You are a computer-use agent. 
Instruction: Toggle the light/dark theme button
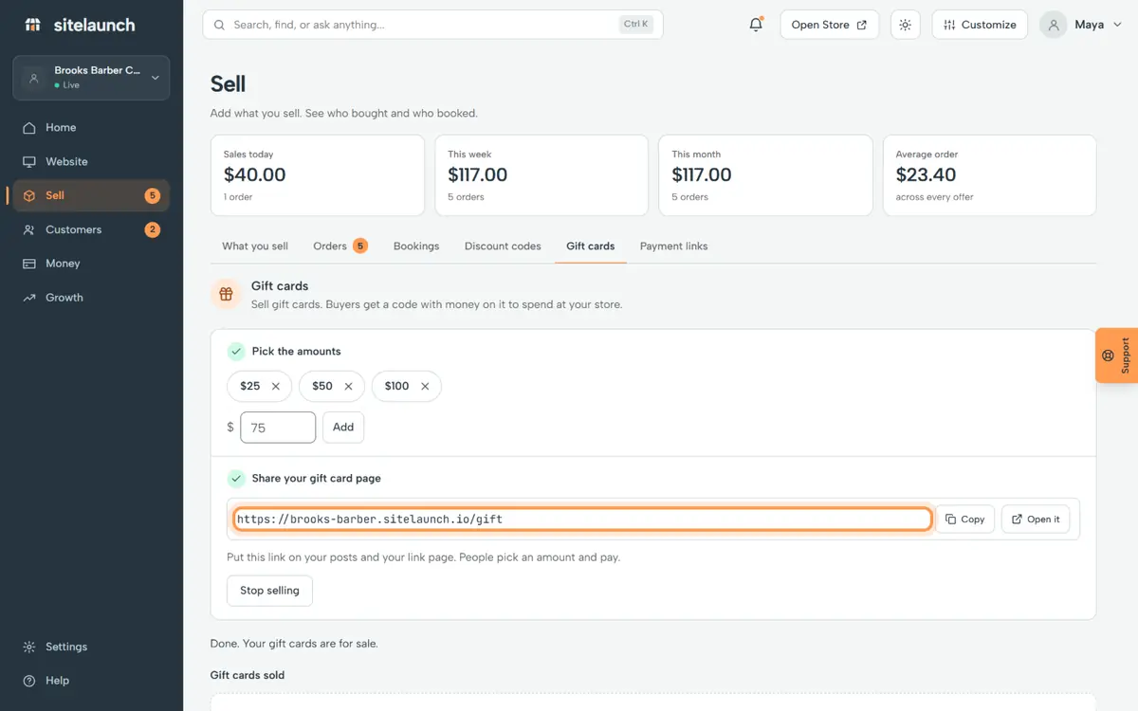tap(906, 25)
